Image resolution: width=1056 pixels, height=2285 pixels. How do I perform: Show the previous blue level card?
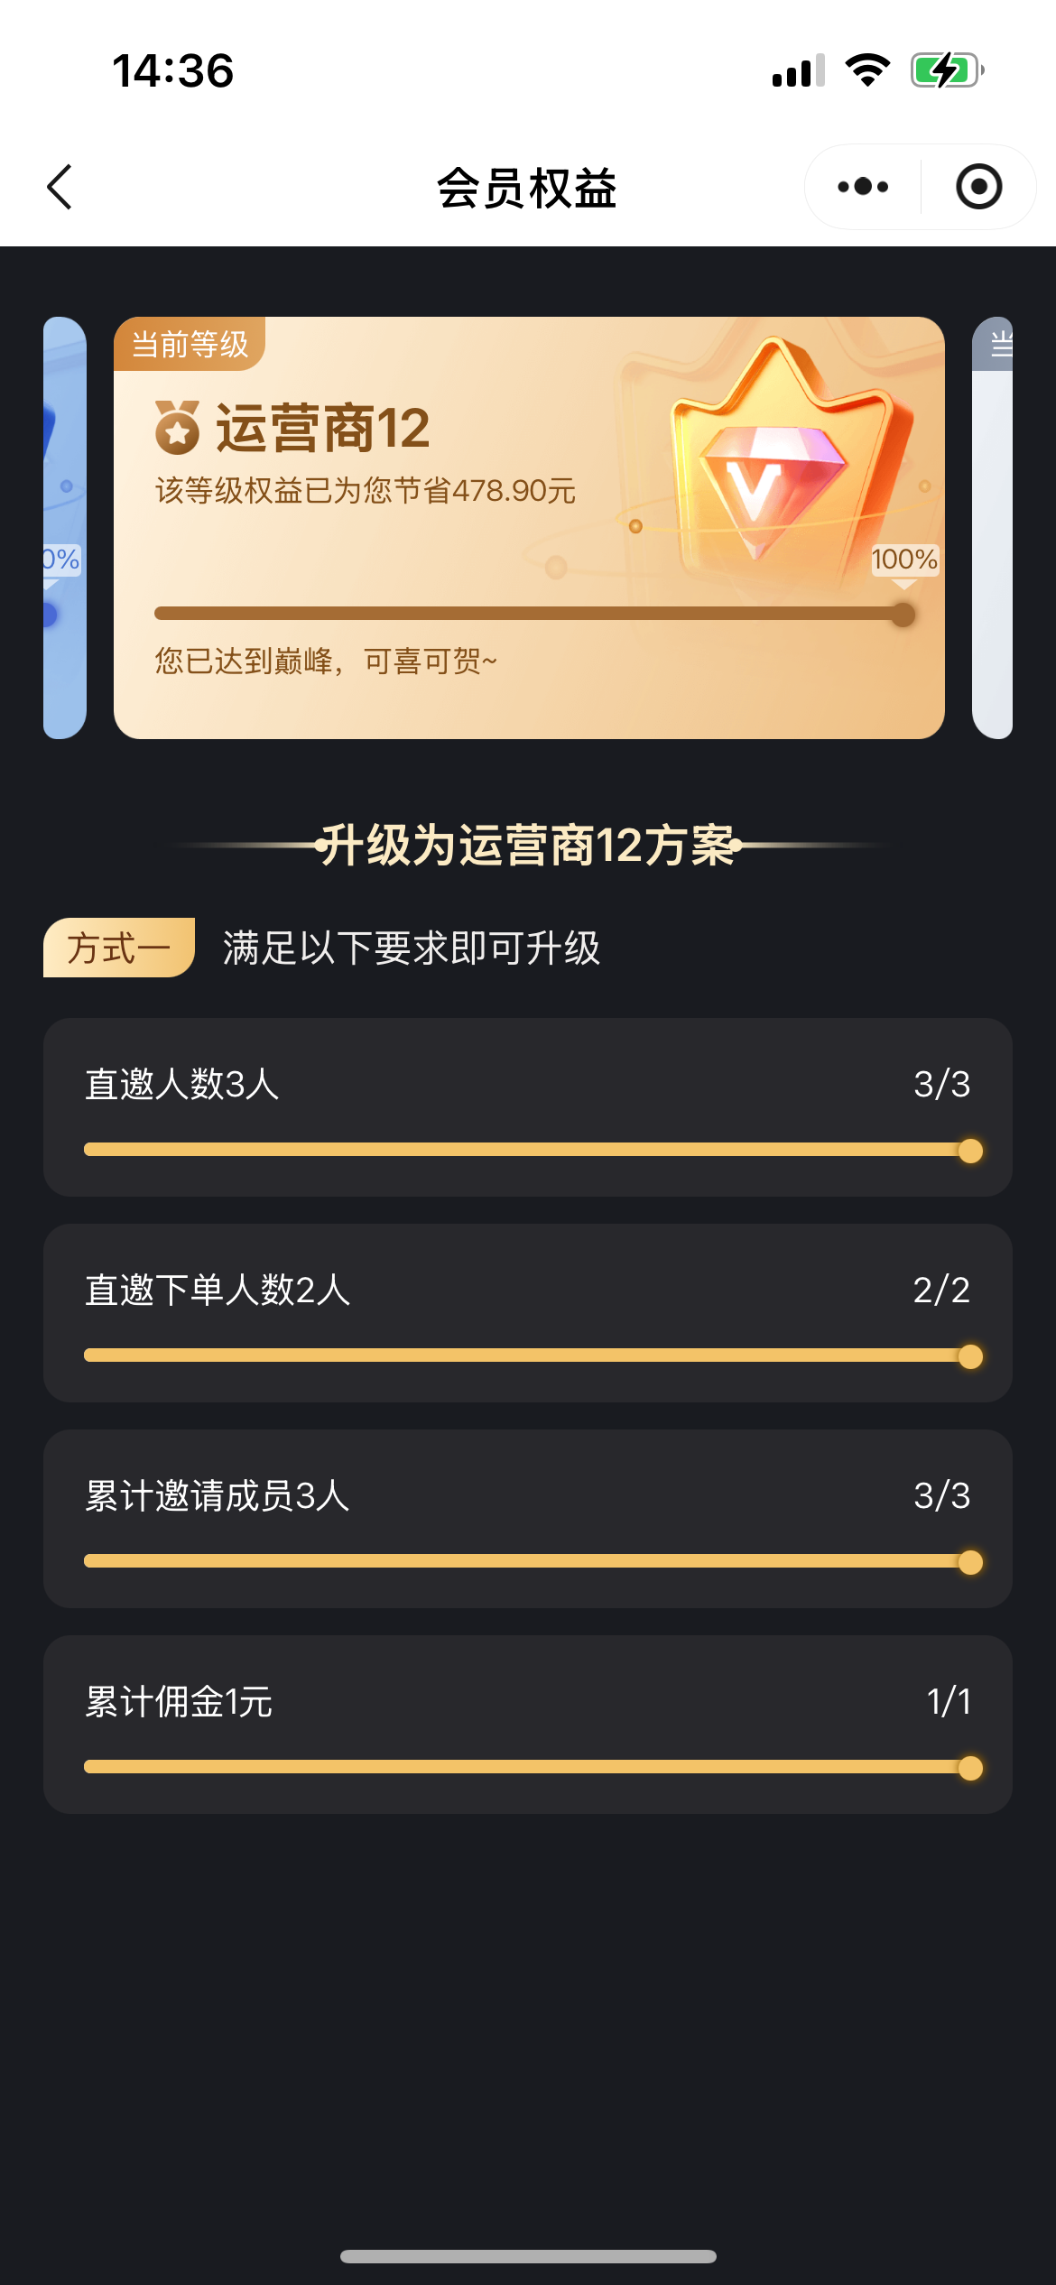(65, 527)
